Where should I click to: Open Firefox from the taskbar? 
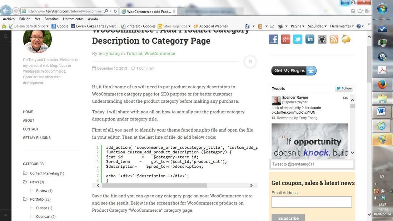[382, 84]
